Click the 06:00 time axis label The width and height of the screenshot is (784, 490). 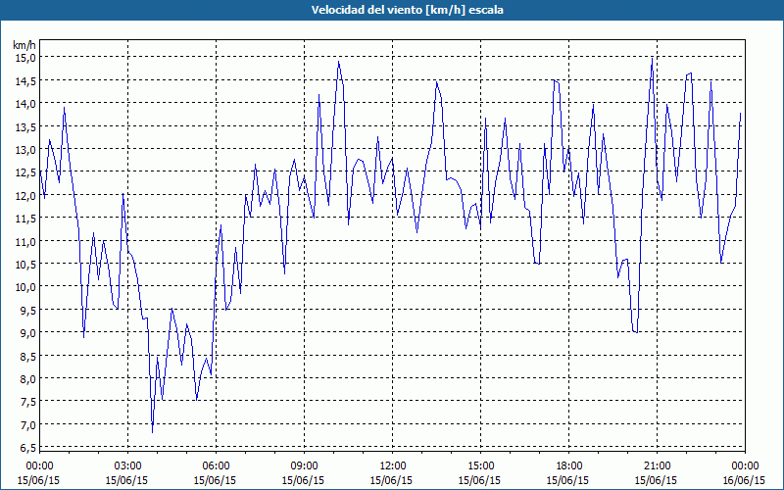[x=216, y=466]
